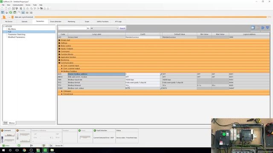Screen dimensions: 273x153
Task: Expand Com. scanner input subgroup
Action: [62, 66]
